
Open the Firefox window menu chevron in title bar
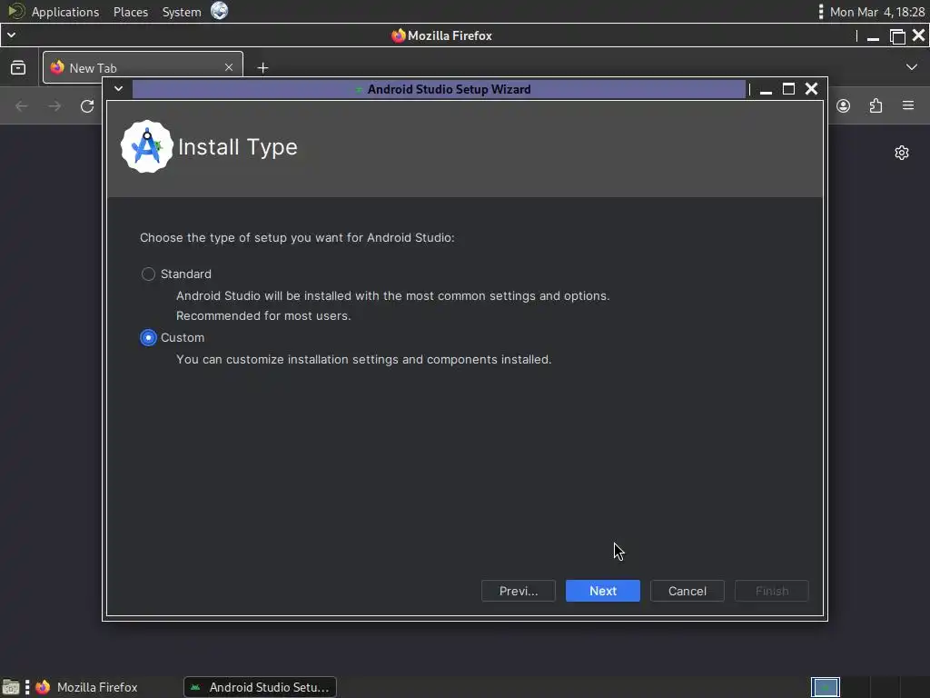11,35
